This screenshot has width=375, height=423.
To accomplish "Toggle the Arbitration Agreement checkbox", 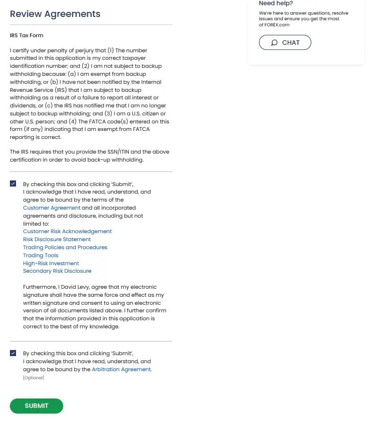I will [x=13, y=353].
